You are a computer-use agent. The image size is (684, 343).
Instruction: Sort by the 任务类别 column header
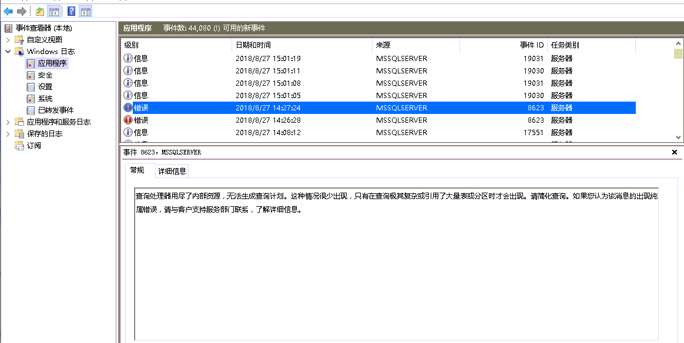point(591,45)
